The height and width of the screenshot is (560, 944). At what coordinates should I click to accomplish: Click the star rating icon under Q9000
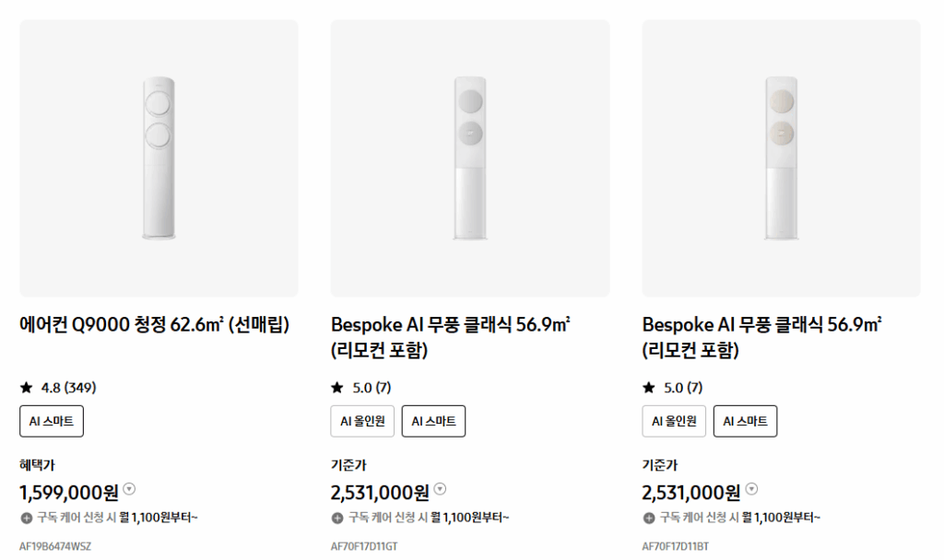[x=24, y=388]
